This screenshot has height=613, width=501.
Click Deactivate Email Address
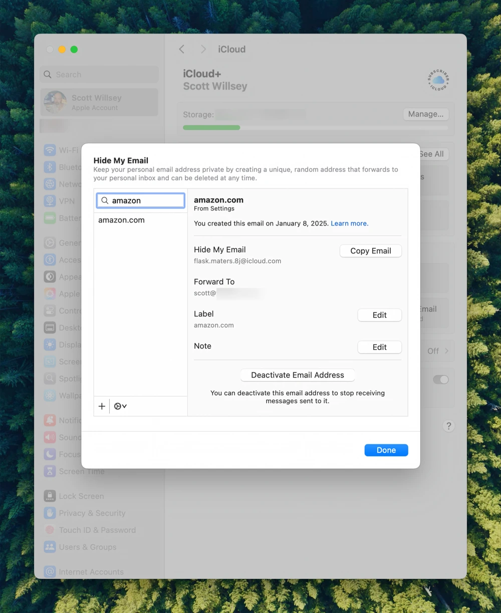pyautogui.click(x=298, y=375)
